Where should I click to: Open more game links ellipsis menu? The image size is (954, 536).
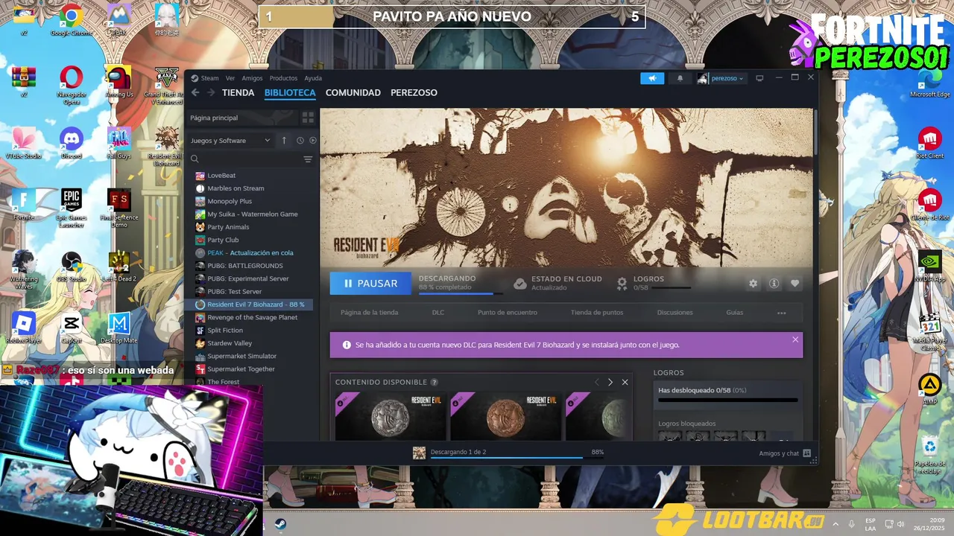(781, 313)
